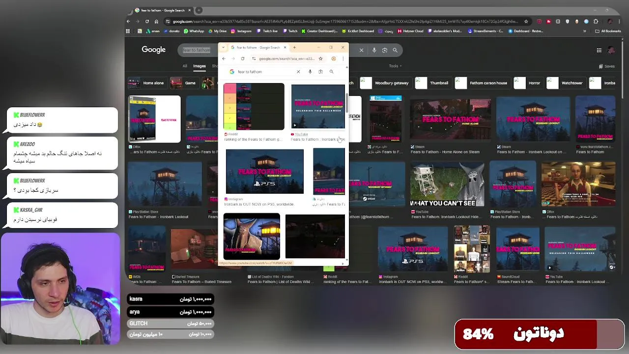629x354 pixels.
Task: Click back arrow in small front browser window
Action: pos(224,59)
